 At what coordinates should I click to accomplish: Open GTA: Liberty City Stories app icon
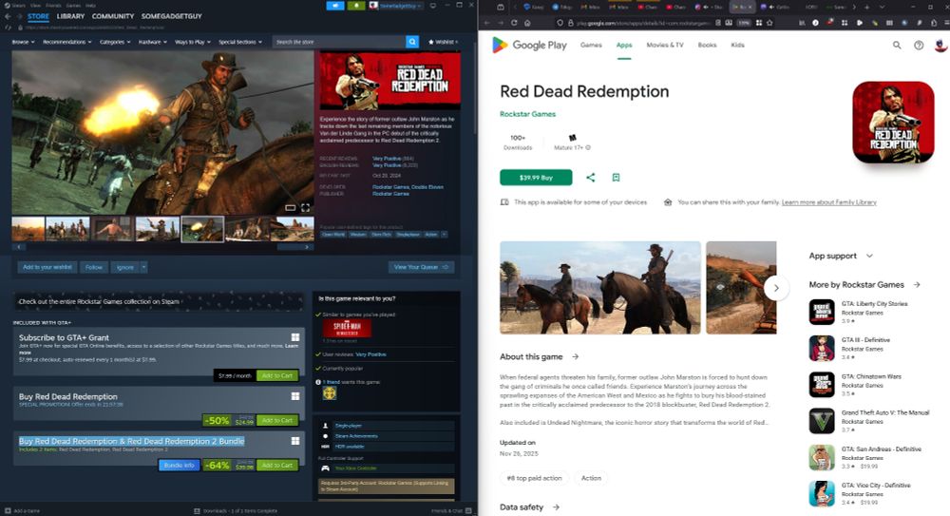pyautogui.click(x=822, y=312)
